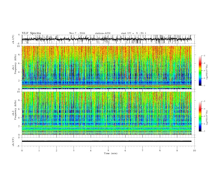Click the log(PSD) label beside ch.1 colorbar
The width and height of the screenshot is (219, 169).
[x=207, y=72]
